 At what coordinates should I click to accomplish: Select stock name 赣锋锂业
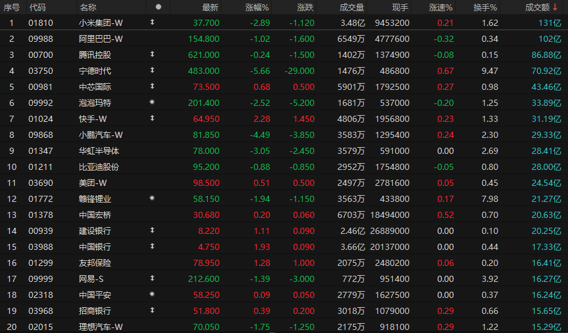click(95, 199)
